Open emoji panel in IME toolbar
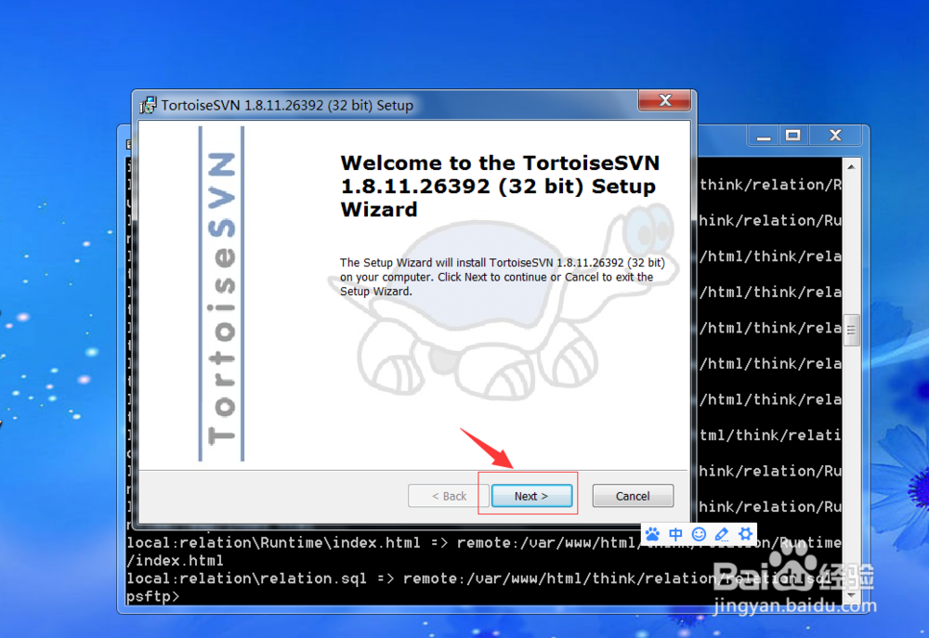Viewport: 929px width, 638px height. (700, 534)
